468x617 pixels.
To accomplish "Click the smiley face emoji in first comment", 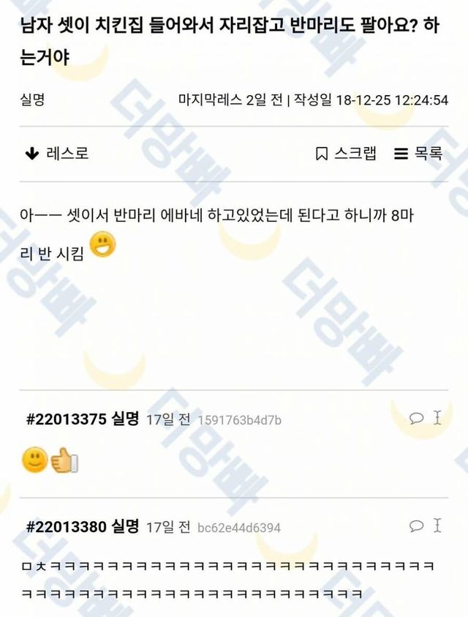I will click(x=34, y=460).
